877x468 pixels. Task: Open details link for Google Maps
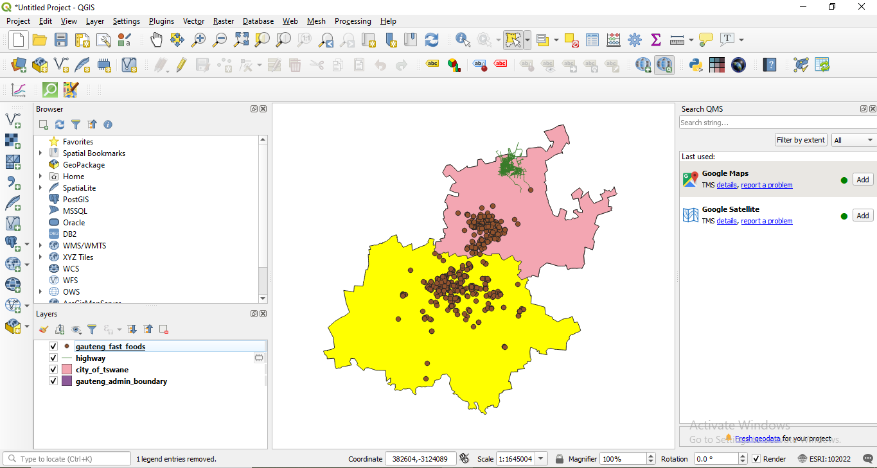(x=727, y=185)
